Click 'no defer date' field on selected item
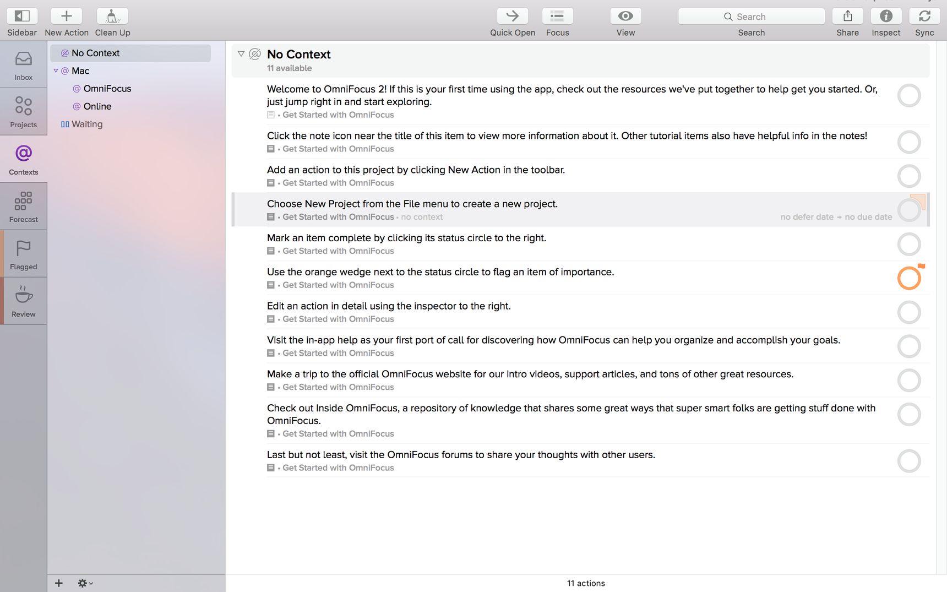The width and height of the screenshot is (947, 592). tap(807, 217)
